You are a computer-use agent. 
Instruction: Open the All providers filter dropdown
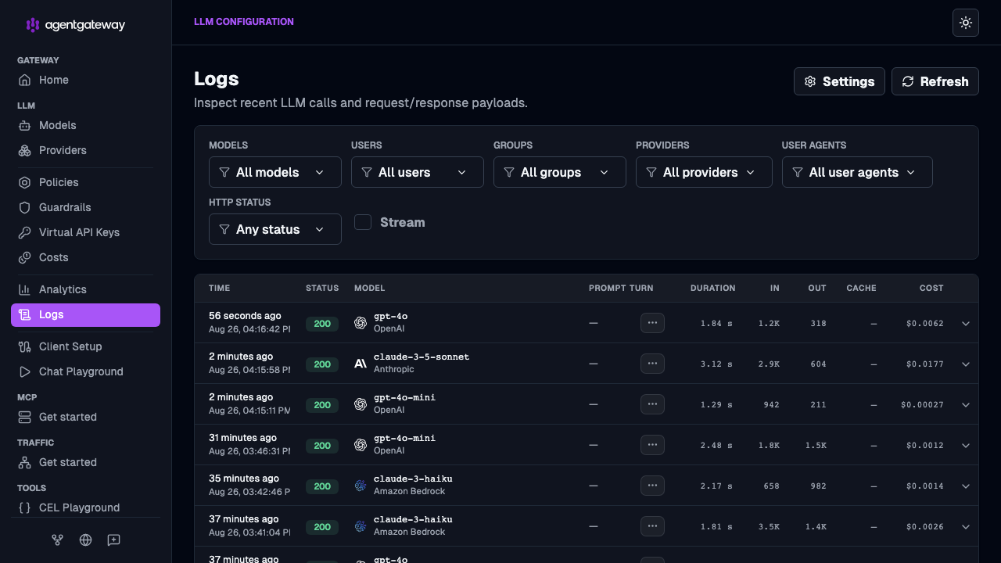point(704,172)
